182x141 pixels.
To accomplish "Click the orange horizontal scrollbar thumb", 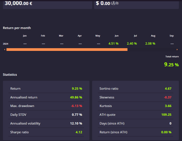I will pos(67,50).
